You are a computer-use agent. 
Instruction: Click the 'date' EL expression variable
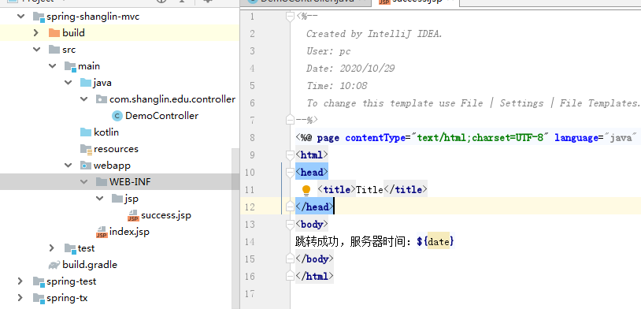point(439,242)
